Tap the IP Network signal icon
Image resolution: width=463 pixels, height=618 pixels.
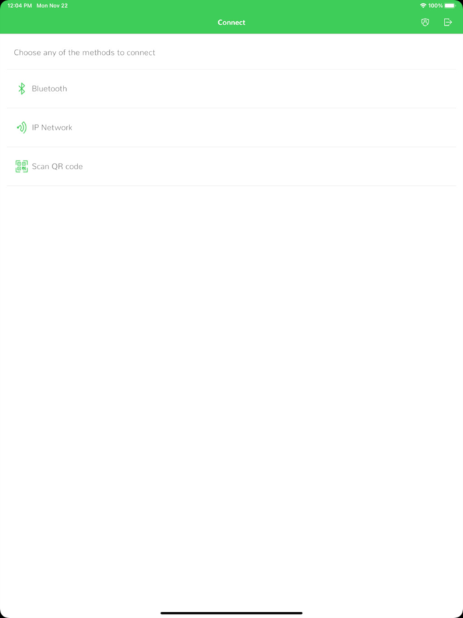point(22,127)
